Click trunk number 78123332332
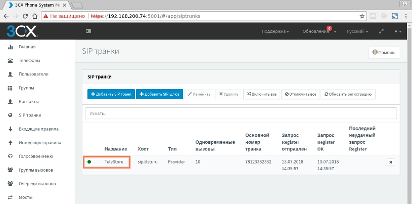This screenshot has height=204, width=412. 258,162
